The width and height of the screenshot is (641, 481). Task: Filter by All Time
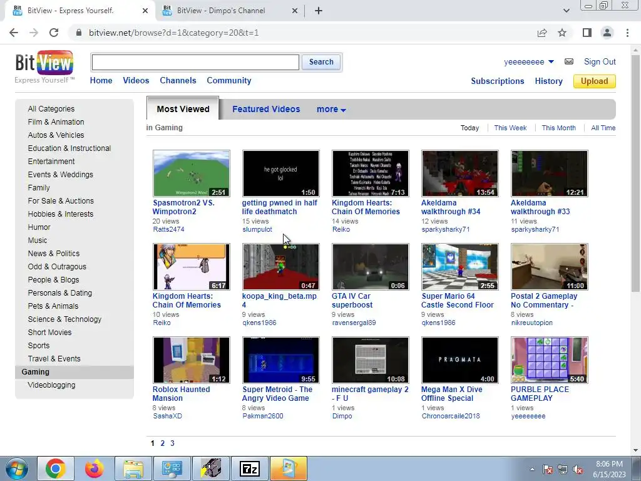603,128
